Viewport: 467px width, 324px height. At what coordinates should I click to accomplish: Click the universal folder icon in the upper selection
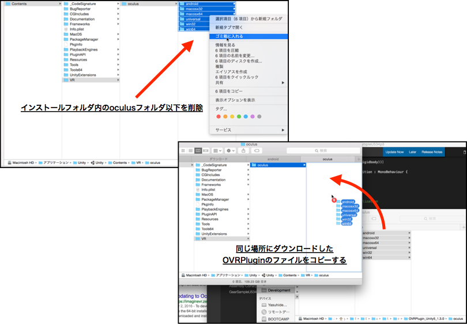point(182,19)
